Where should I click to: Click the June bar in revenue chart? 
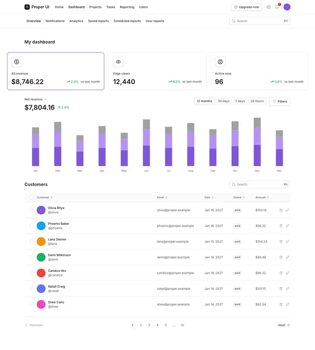(146, 143)
